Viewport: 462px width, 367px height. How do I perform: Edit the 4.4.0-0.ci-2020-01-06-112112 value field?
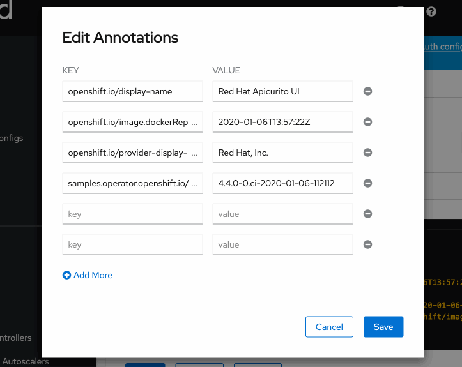point(282,183)
